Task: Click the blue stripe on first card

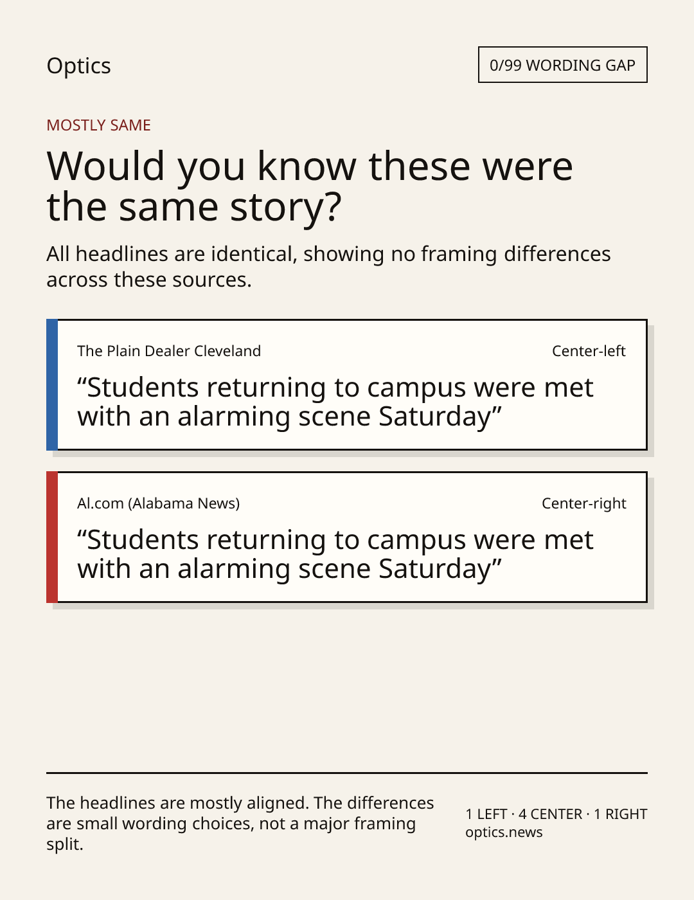Action: [52, 384]
